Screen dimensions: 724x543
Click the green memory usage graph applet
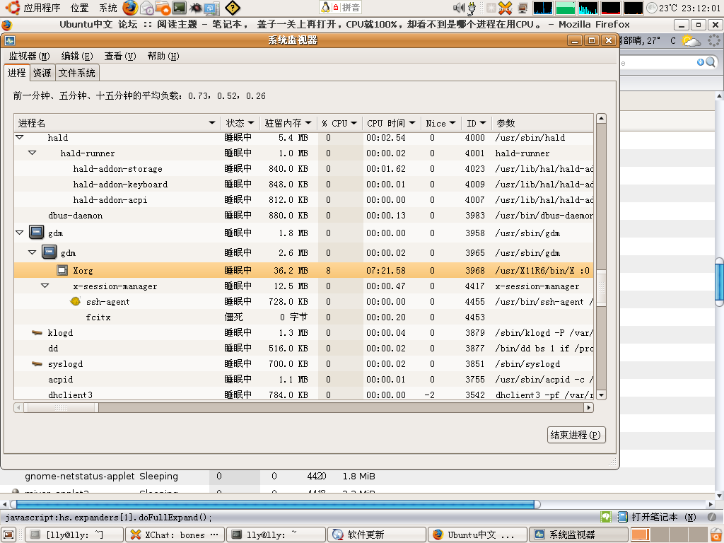(565, 8)
